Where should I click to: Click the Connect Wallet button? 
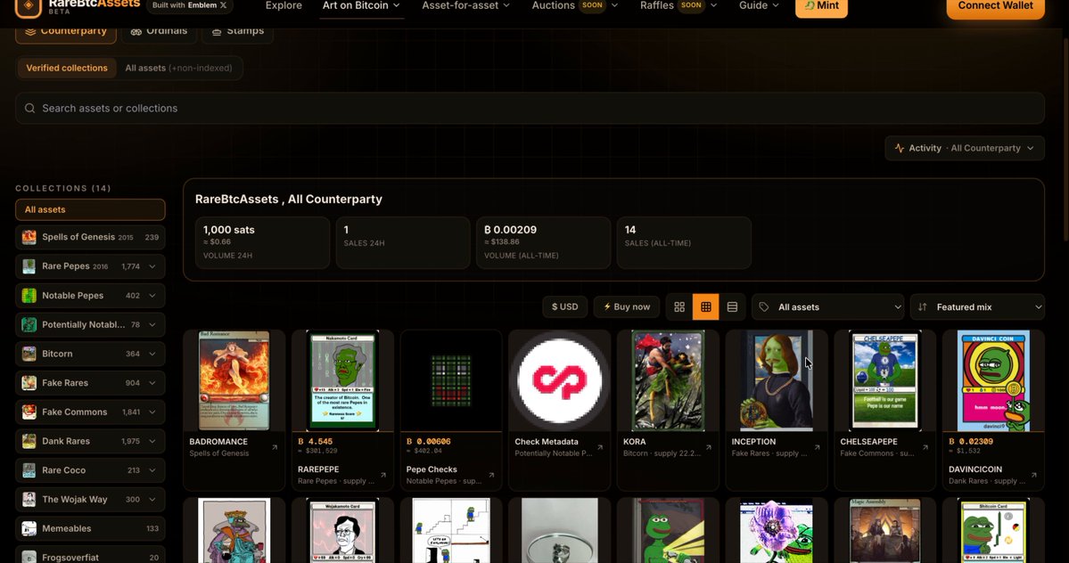click(995, 7)
